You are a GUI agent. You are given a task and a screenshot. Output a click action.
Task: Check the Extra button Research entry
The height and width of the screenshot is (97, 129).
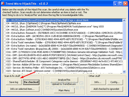5,33
